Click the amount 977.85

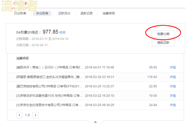click(50, 32)
